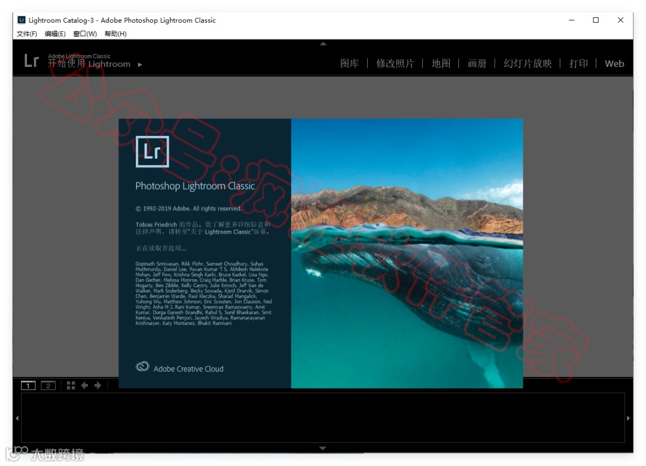This screenshot has height=466, width=646.
Task: Minimize the Lightroom window
Action: 571,20
